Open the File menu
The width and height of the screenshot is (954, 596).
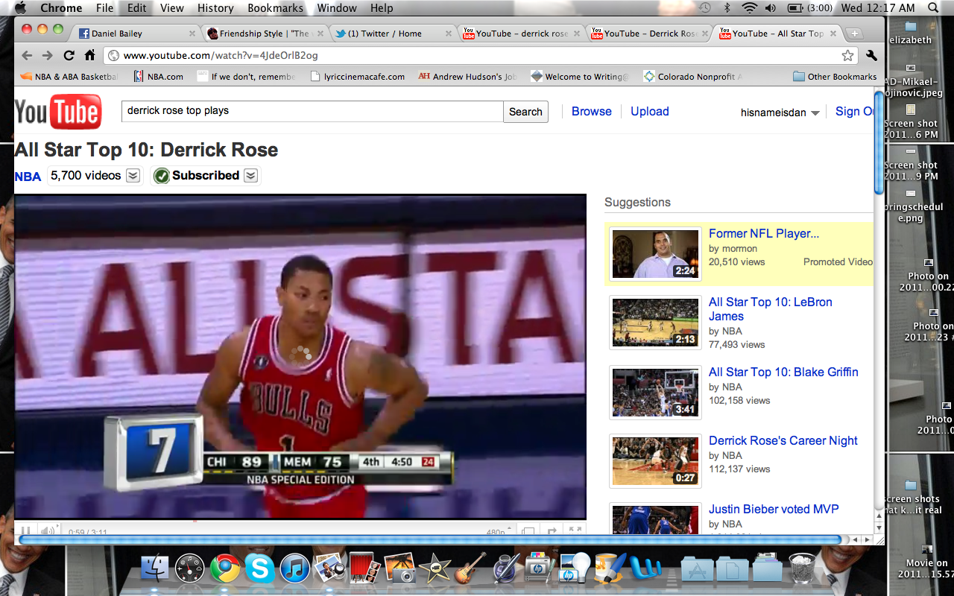click(105, 8)
